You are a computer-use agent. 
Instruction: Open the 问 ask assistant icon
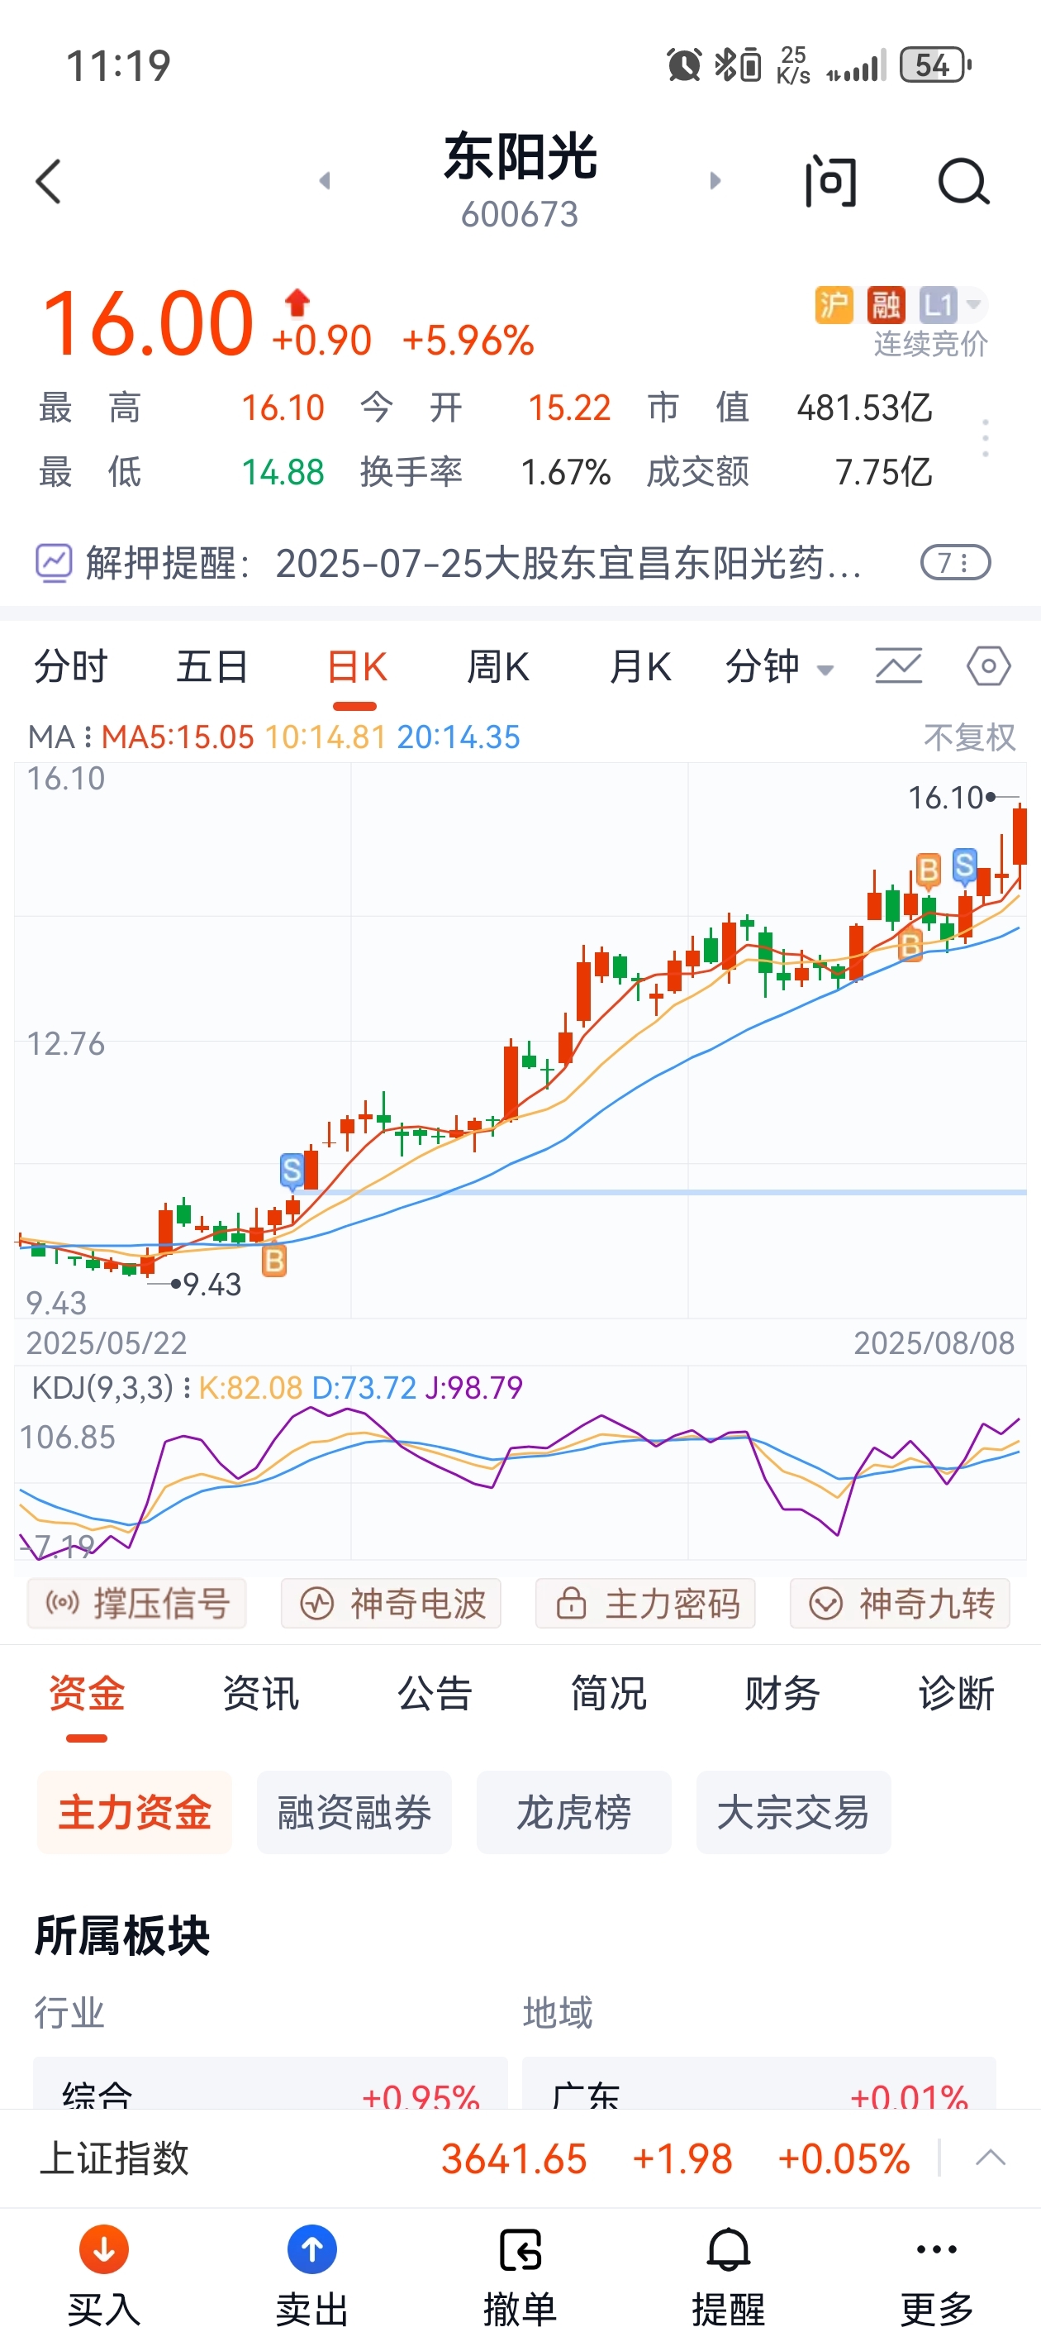click(x=830, y=182)
